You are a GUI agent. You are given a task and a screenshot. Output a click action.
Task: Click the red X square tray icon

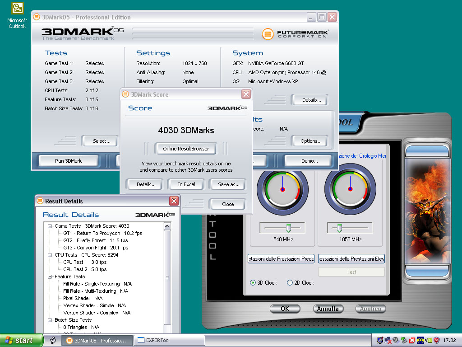click(x=412, y=340)
